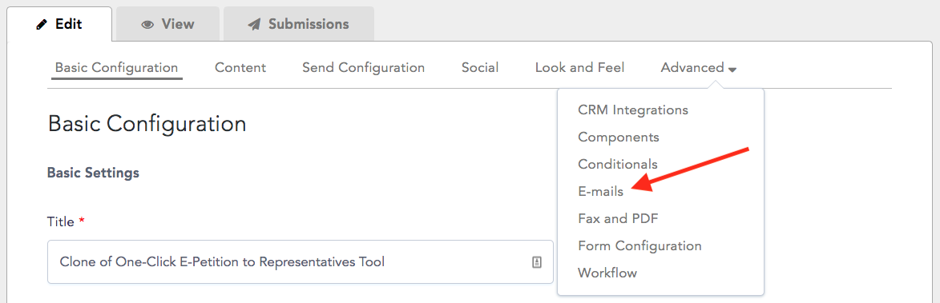940x303 pixels.
Task: Switch to the Submissions tab
Action: (x=299, y=24)
